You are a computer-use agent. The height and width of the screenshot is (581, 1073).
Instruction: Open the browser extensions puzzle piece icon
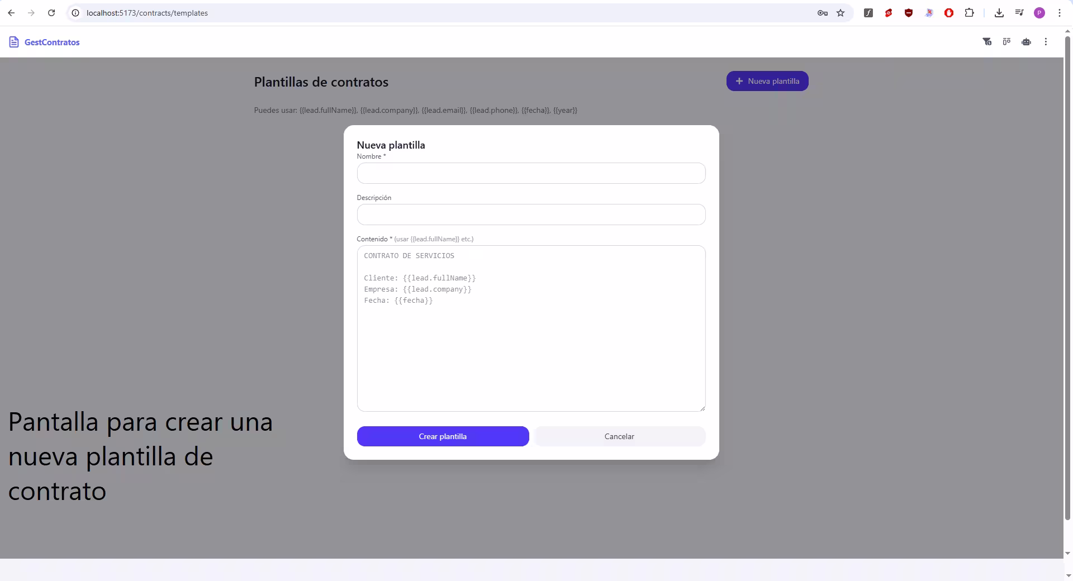tap(970, 12)
